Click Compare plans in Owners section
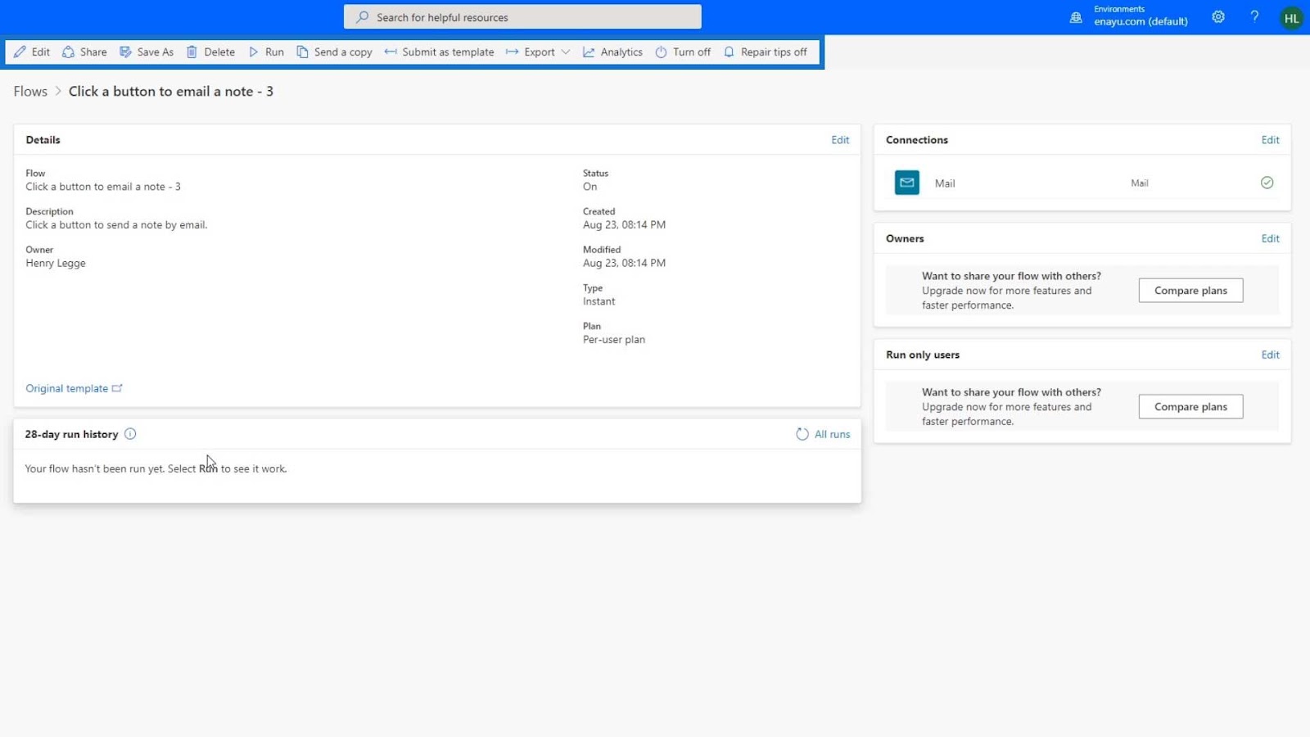Viewport: 1310px width, 737px height. click(x=1190, y=291)
